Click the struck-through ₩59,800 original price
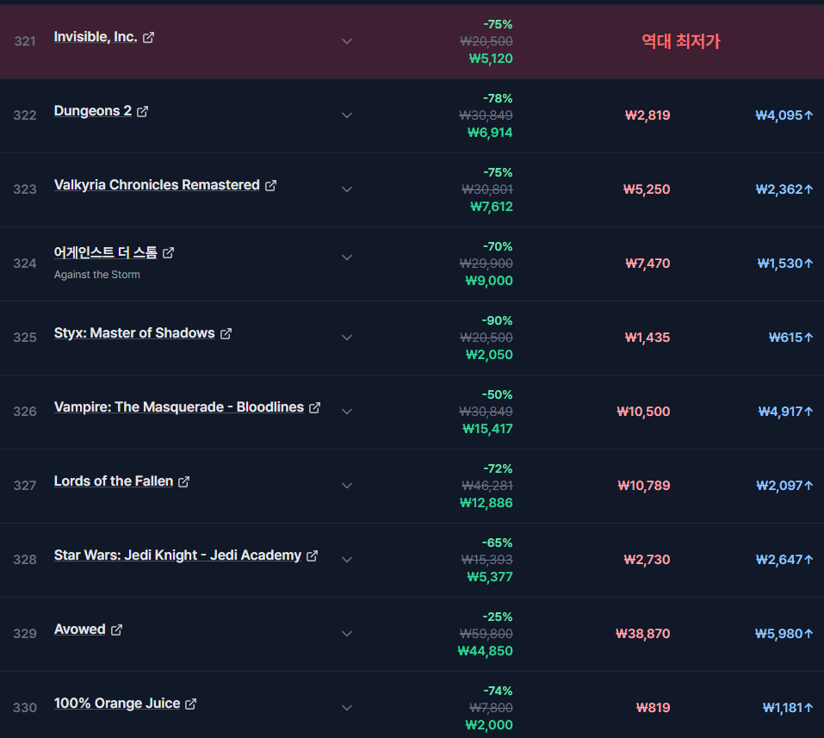 click(x=486, y=634)
